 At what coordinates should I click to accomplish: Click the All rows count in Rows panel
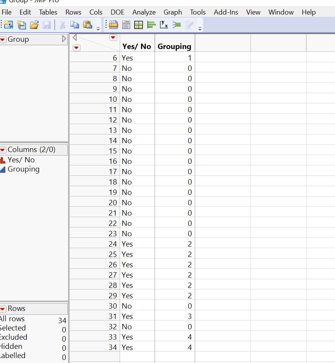[62, 320]
